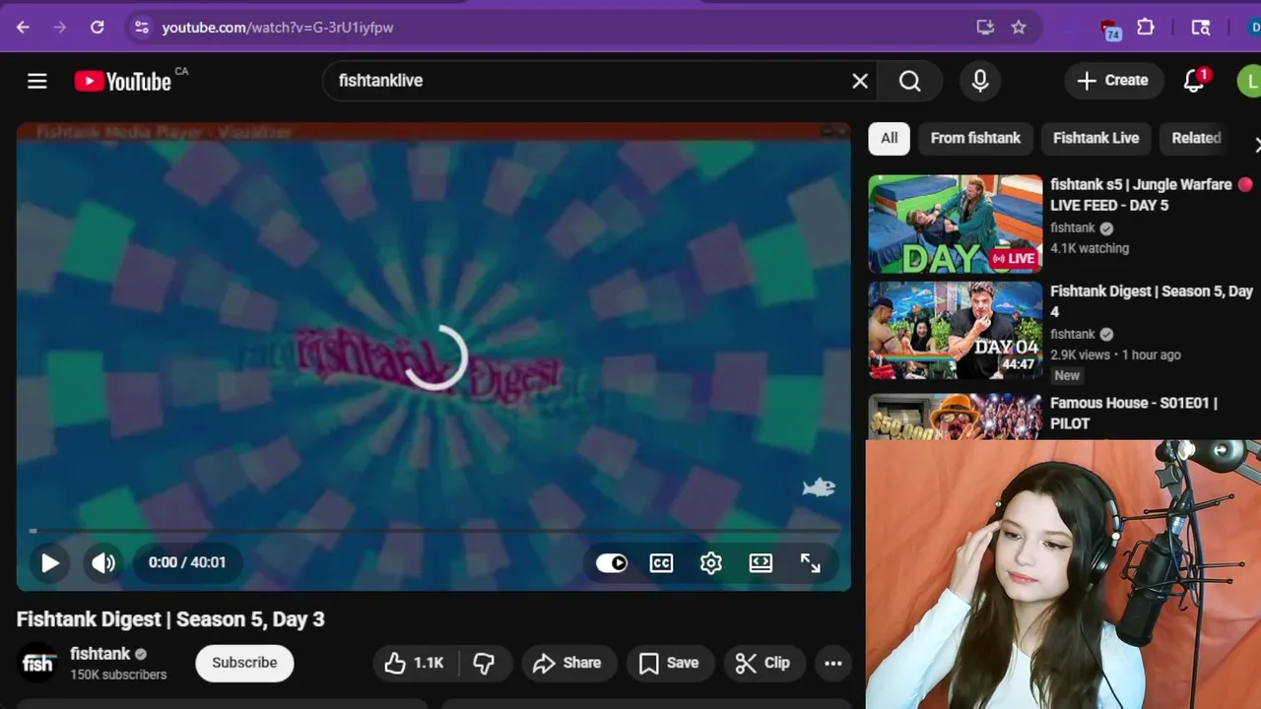Select the From fishtank chip
The height and width of the screenshot is (709, 1261).
click(975, 138)
